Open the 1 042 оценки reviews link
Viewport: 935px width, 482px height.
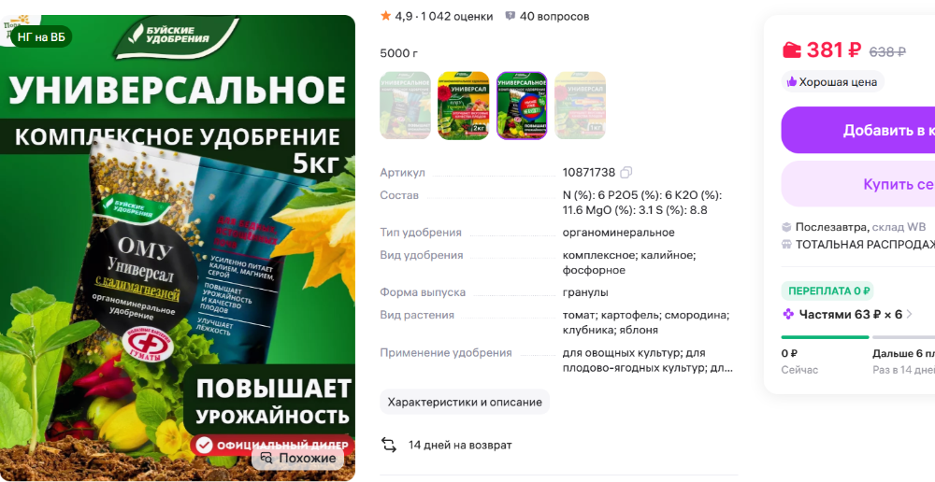pos(457,17)
